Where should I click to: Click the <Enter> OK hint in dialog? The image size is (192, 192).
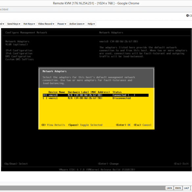[123, 125]
